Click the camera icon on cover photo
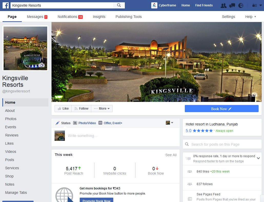 tap(255, 95)
